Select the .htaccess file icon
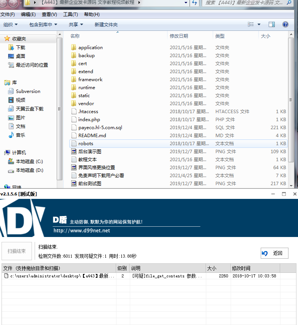 click(x=74, y=112)
